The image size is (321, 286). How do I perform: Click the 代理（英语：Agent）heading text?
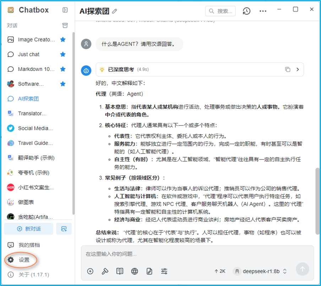coord(119,94)
